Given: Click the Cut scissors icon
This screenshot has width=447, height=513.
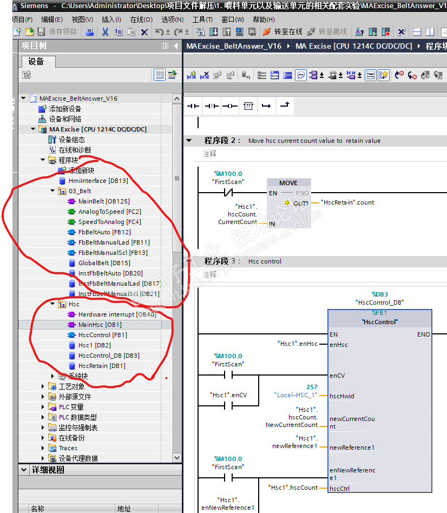Looking at the screenshot, I should tap(105, 32).
